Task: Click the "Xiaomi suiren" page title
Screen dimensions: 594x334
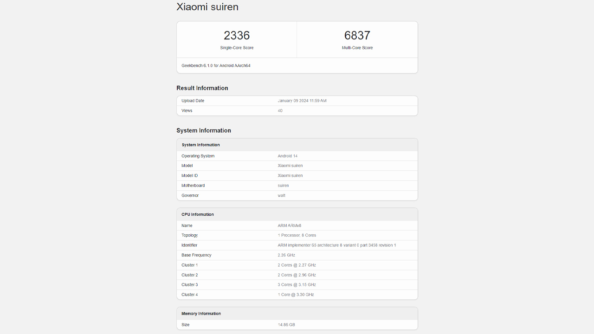Action: coord(207,7)
